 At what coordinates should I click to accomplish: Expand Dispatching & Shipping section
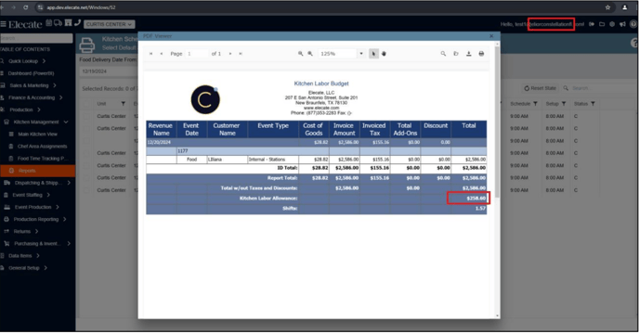click(37, 183)
